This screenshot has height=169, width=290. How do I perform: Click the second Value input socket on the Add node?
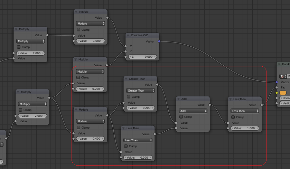[x=176, y=128]
